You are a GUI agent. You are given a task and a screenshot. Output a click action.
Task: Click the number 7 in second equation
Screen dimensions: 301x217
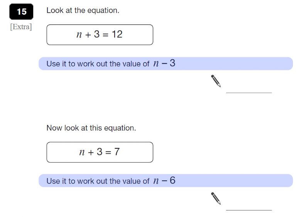click(117, 151)
